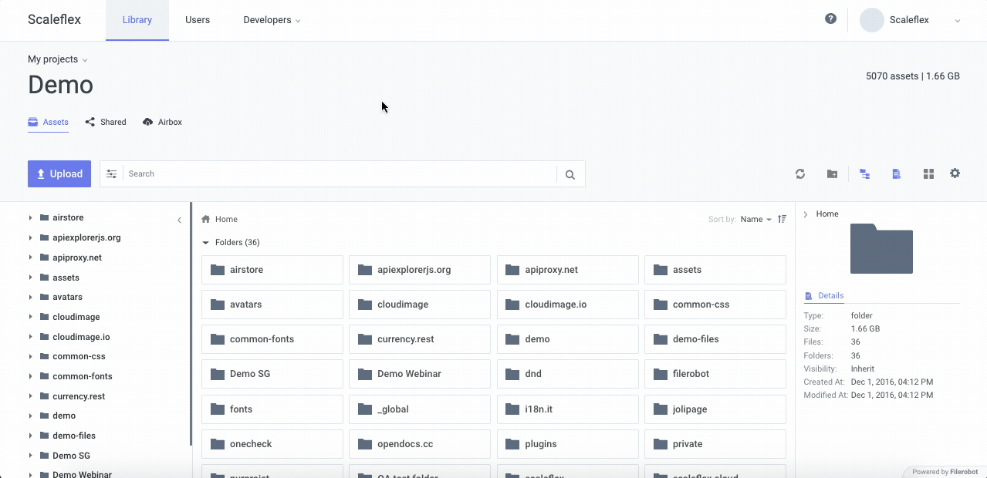
Task: Open the apiexplorerjs.org folder card
Action: [420, 270]
